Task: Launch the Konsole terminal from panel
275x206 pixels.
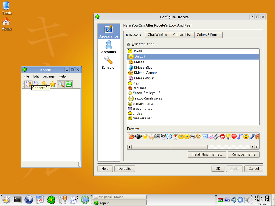Action: pyautogui.click(x=17, y=200)
